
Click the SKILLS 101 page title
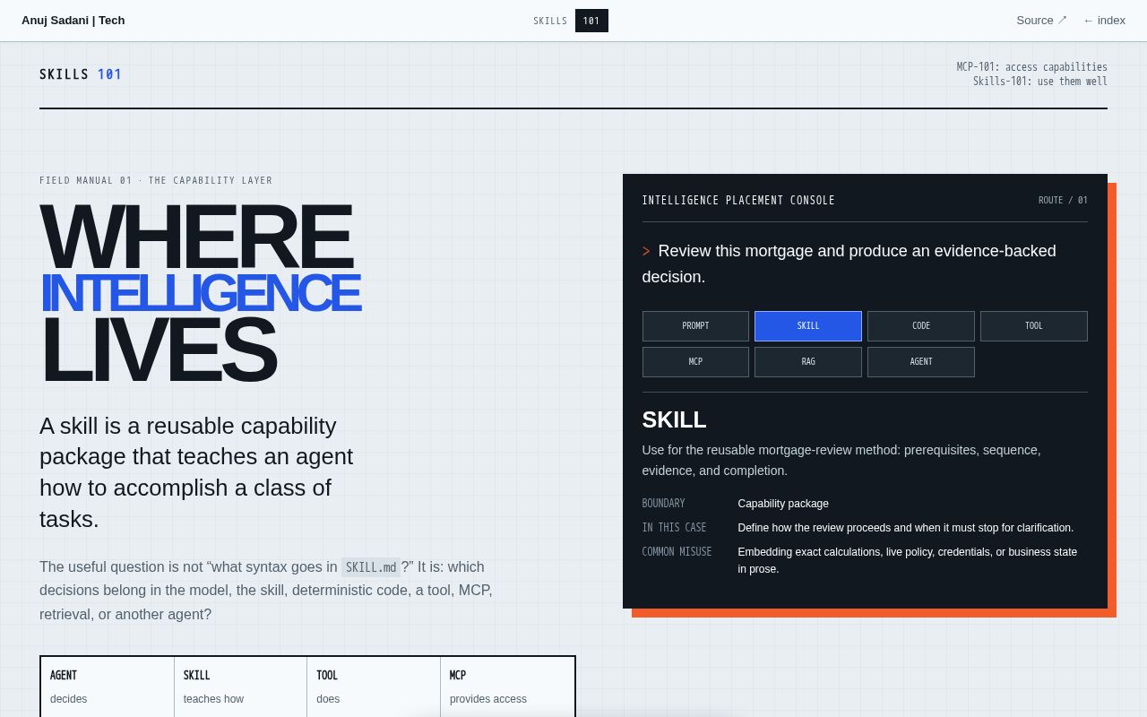coord(81,74)
